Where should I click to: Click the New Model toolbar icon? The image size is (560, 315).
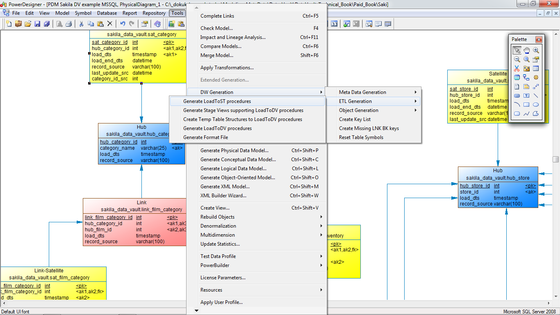pyautogui.click(x=9, y=24)
